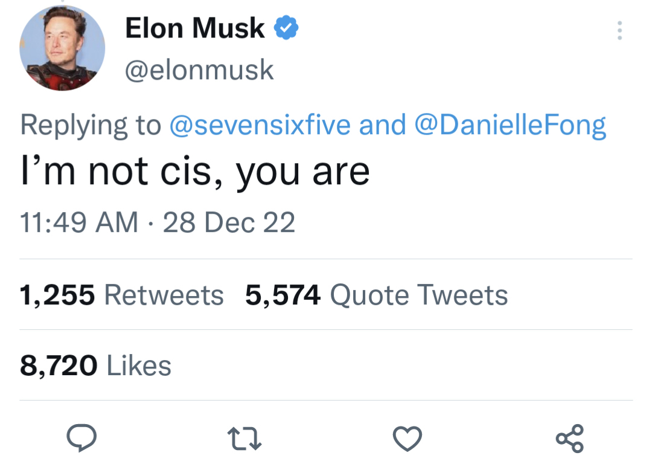Click the "Replying to" label
The image size is (652, 470).
pyautogui.click(x=91, y=125)
